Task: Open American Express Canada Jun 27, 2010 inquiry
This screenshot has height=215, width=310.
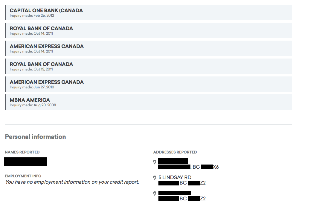Action: [149, 84]
